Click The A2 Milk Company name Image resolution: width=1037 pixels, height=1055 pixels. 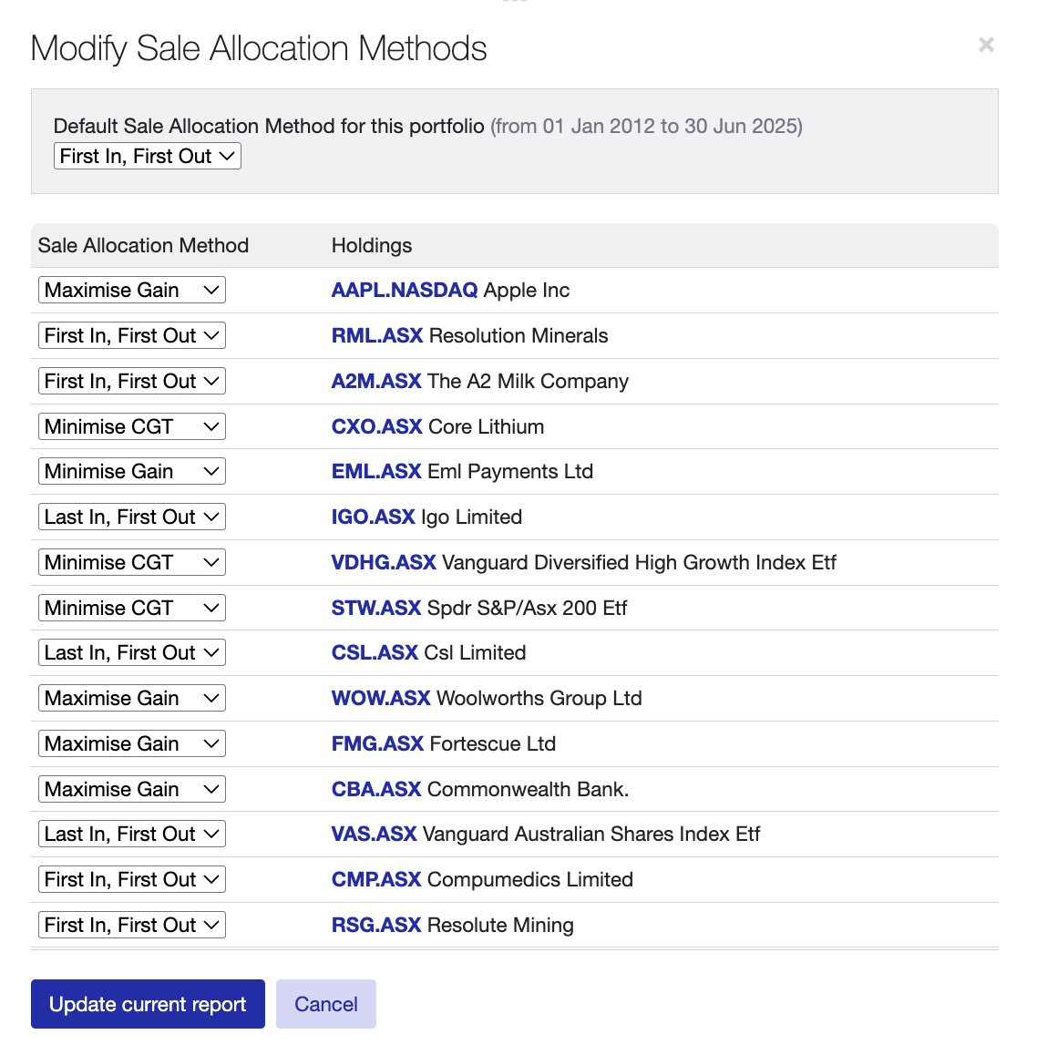(528, 381)
